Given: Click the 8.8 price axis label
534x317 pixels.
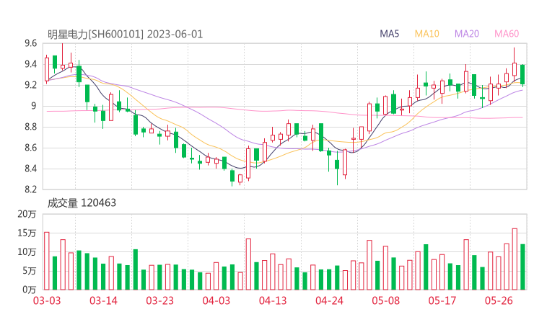Looking at the screenshot, I should (x=30, y=127).
